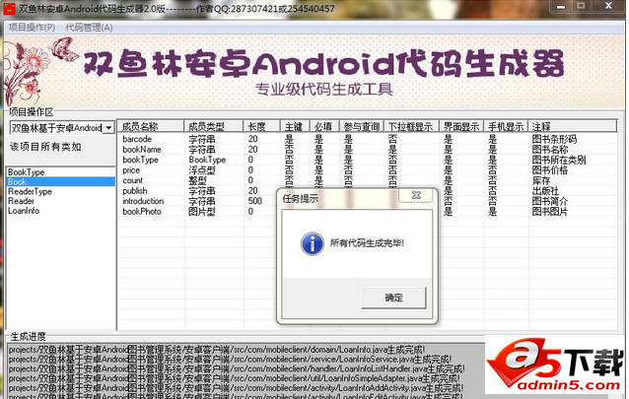Click the 图书条形码 comment cell
The image size is (629, 399).
(554, 139)
